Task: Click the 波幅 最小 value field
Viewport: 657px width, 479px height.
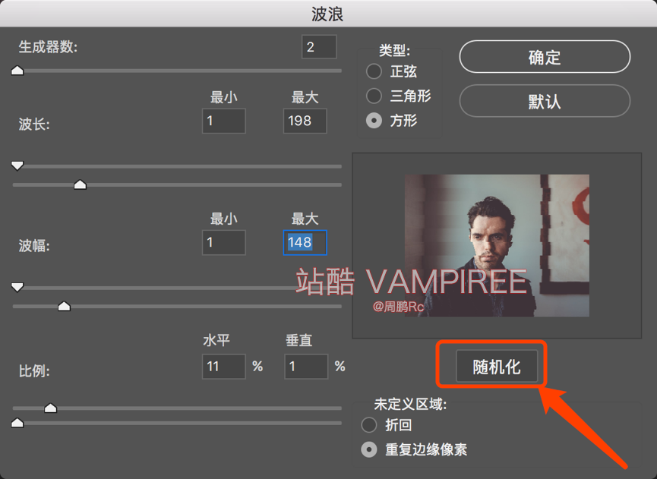Action: pos(224,242)
